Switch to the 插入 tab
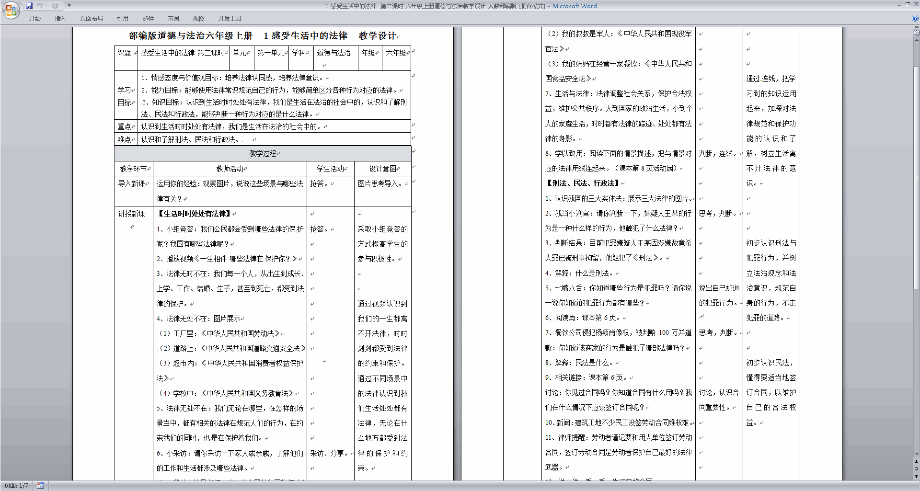Screen dimensions: 920x491 click(60, 18)
